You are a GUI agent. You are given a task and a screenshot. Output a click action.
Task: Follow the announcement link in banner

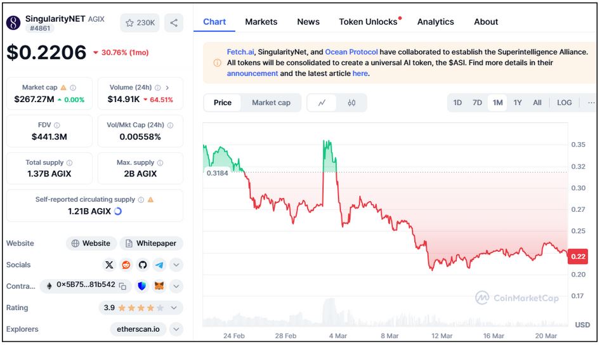tap(252, 74)
